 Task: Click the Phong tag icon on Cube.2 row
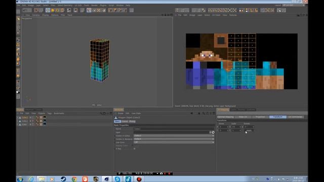click(x=37, y=117)
